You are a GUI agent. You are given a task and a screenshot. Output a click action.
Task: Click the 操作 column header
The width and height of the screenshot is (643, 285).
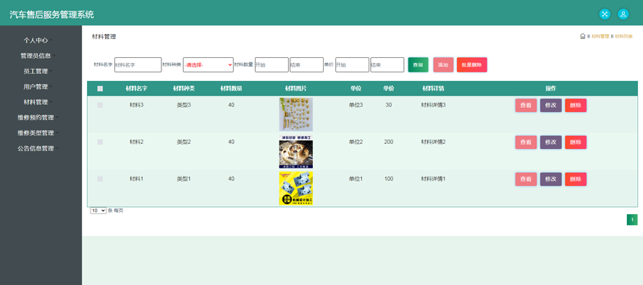(551, 88)
